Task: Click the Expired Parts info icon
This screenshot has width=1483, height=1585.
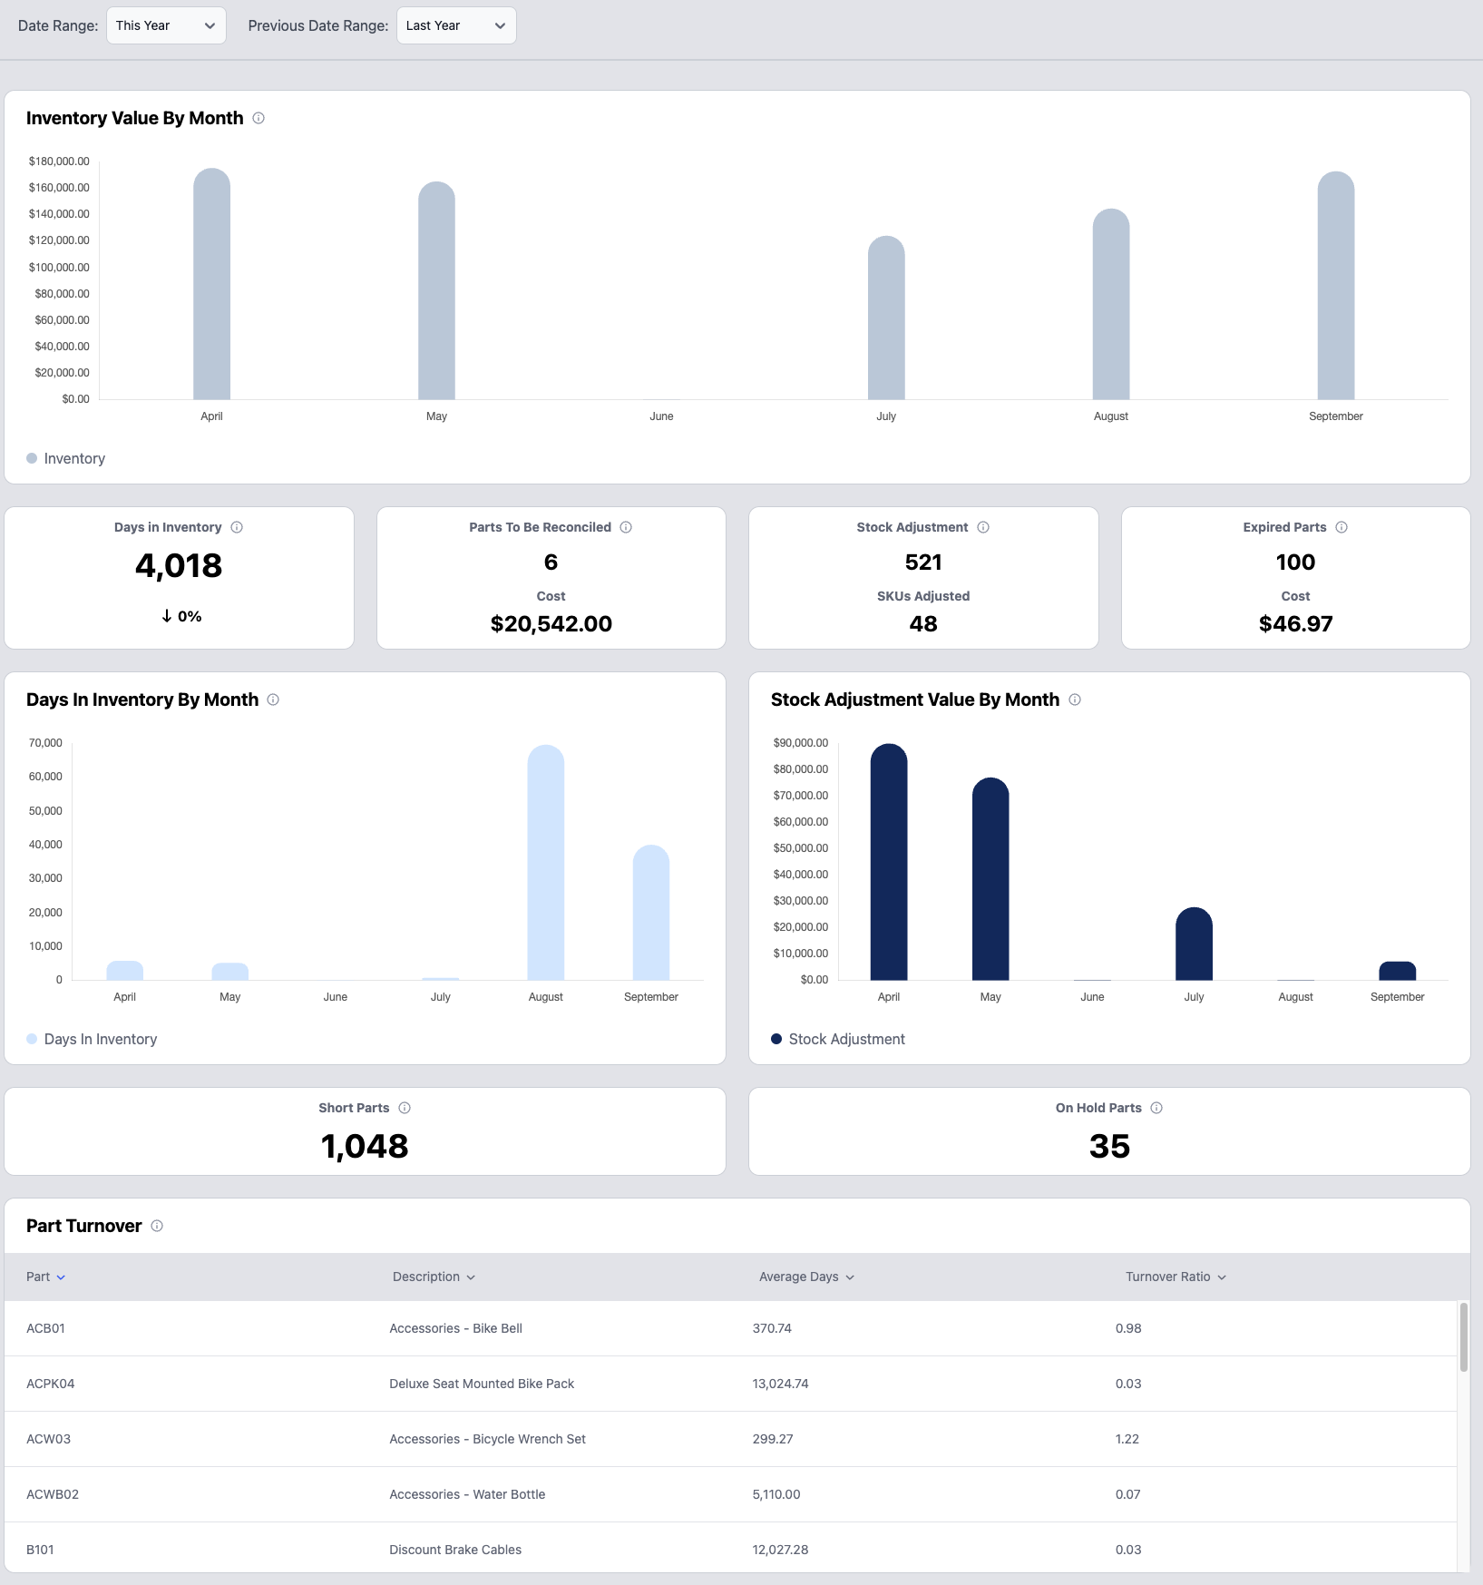Action: [1342, 526]
